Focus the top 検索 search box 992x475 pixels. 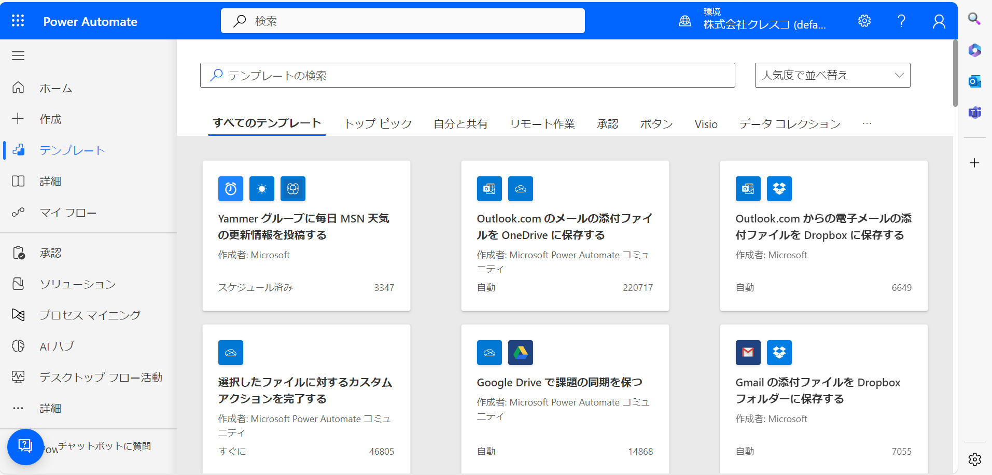[402, 21]
